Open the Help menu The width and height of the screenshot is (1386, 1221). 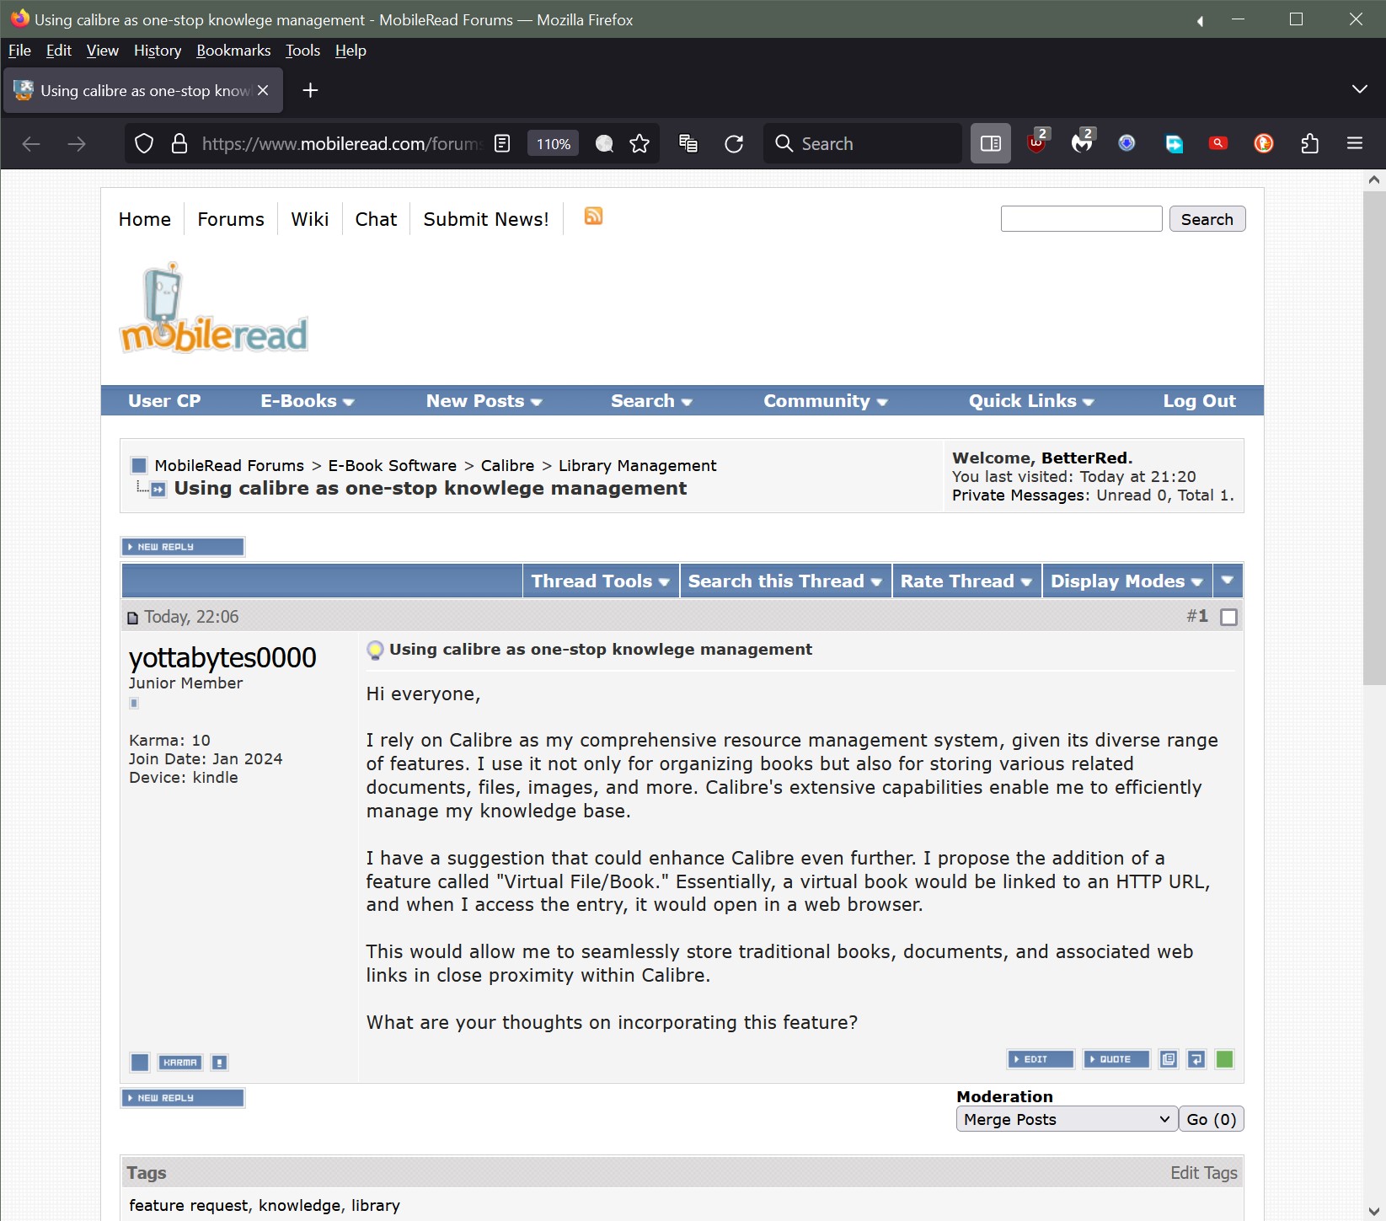click(351, 51)
